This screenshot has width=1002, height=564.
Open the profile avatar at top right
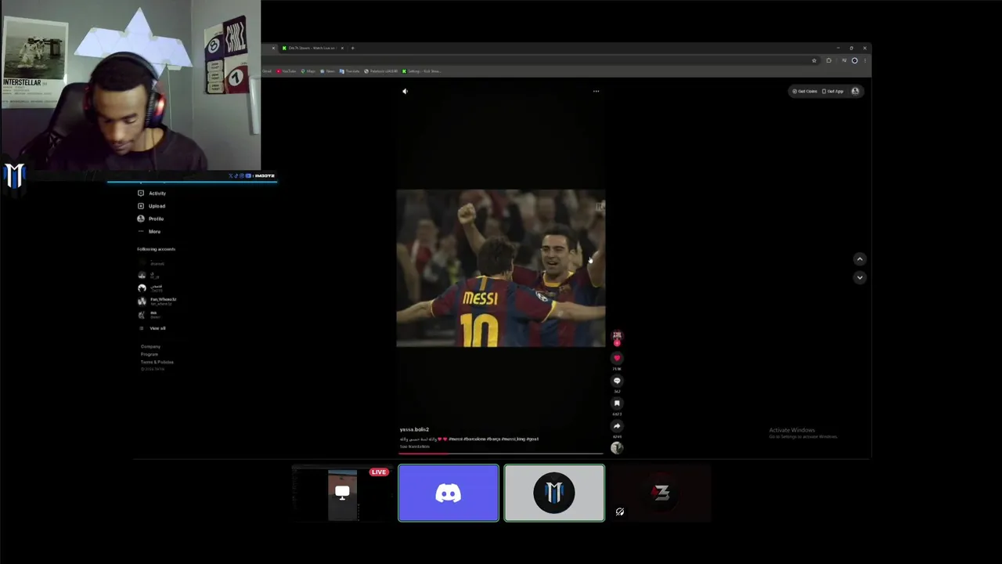(855, 91)
